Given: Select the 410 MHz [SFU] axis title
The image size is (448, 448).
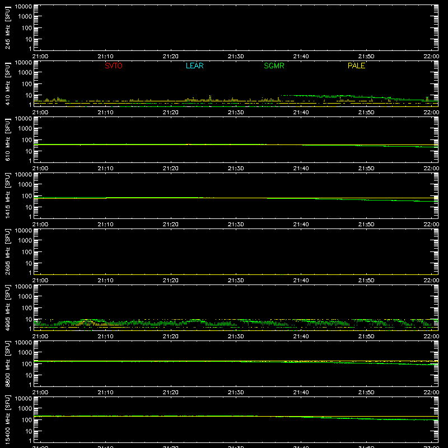Looking at the screenshot, I should pos(7,84).
